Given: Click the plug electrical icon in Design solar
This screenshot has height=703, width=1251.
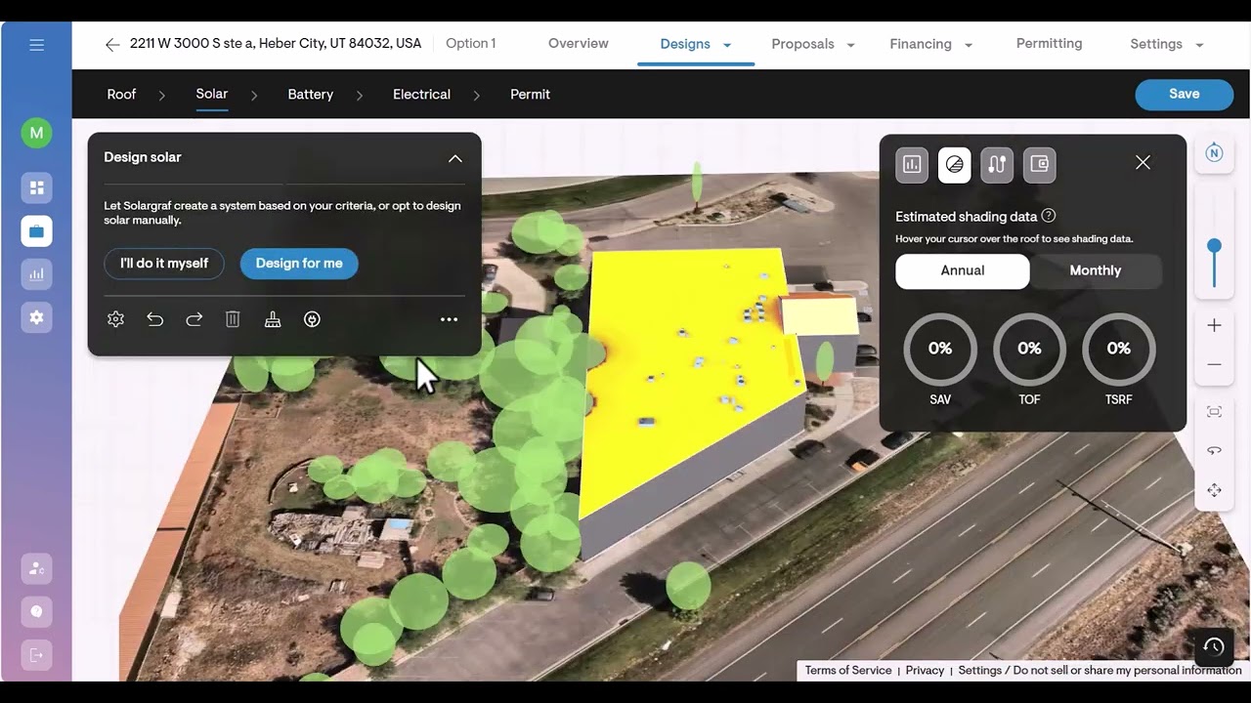Looking at the screenshot, I should click(312, 319).
